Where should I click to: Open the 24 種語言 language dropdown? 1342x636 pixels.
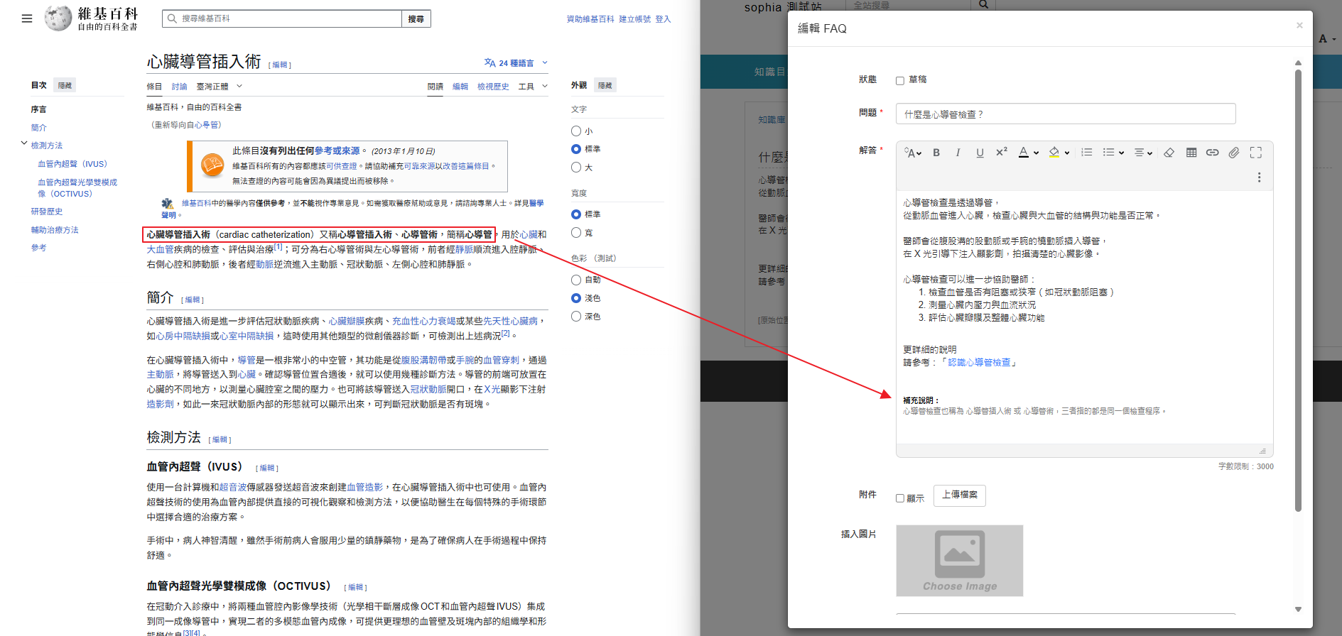coord(516,63)
